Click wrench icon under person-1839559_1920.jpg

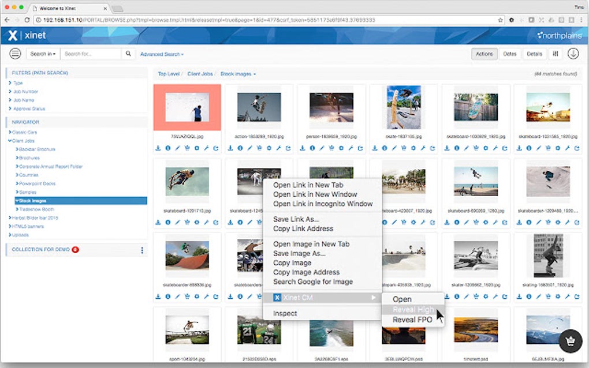pyautogui.click(x=351, y=148)
